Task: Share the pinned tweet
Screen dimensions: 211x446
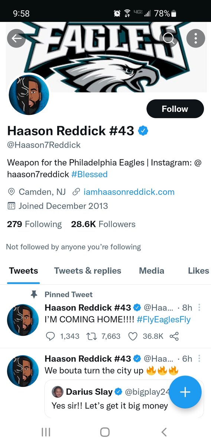Action: 174,336
